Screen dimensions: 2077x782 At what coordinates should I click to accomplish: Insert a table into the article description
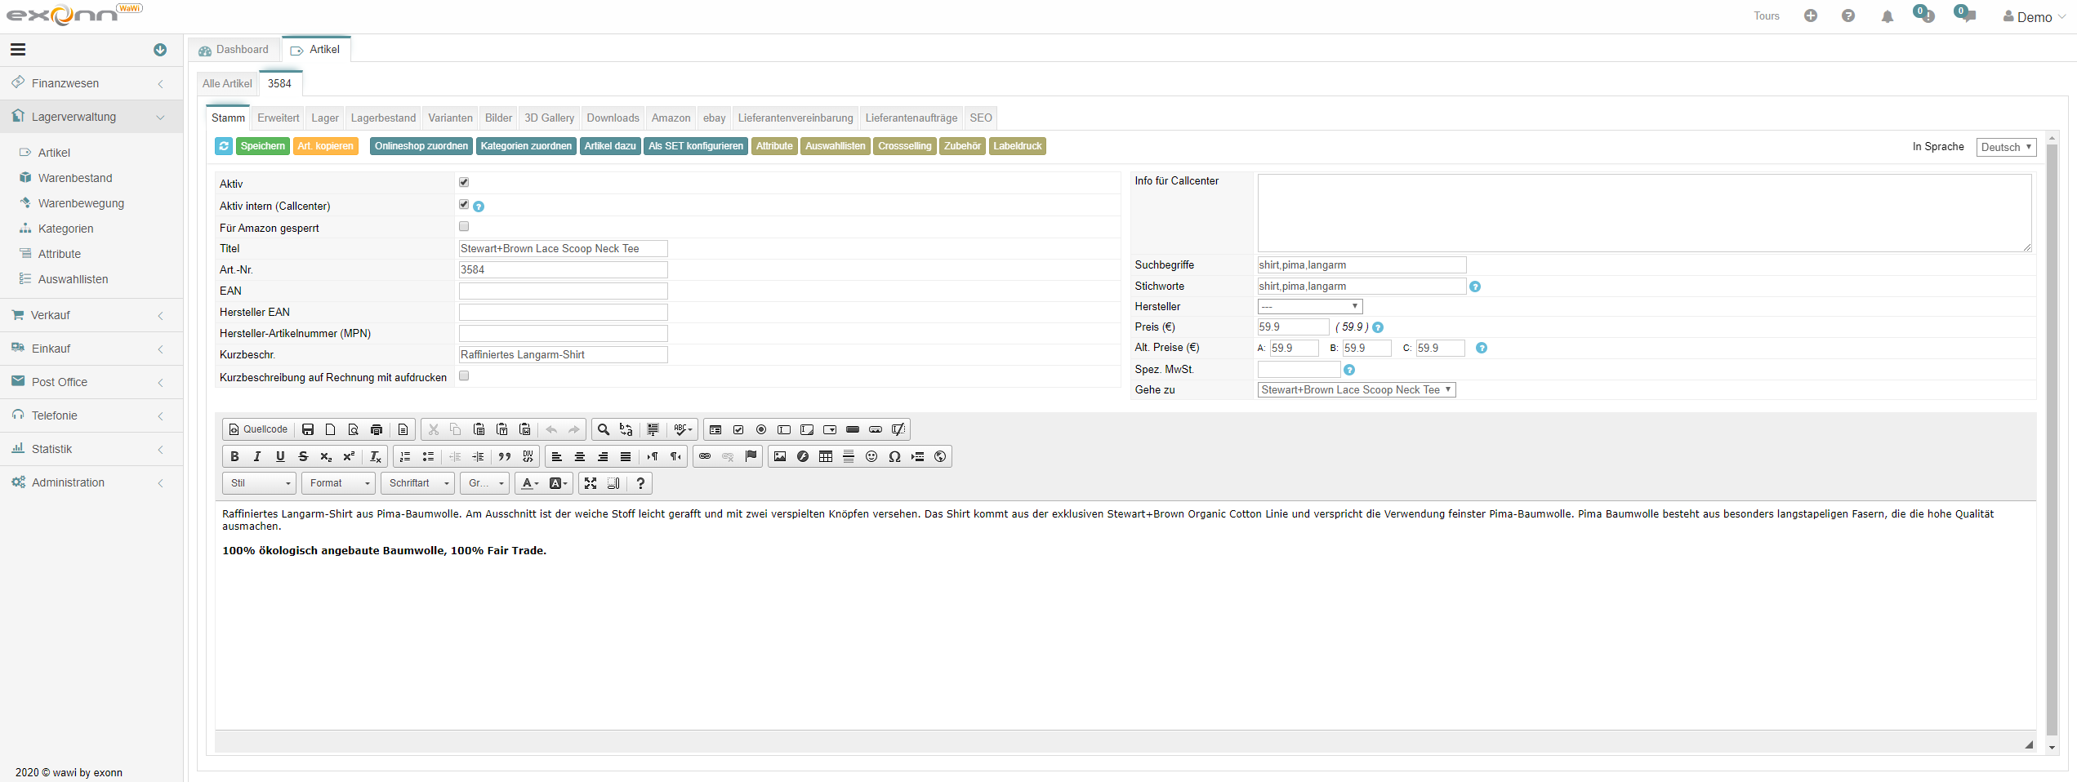pos(825,456)
